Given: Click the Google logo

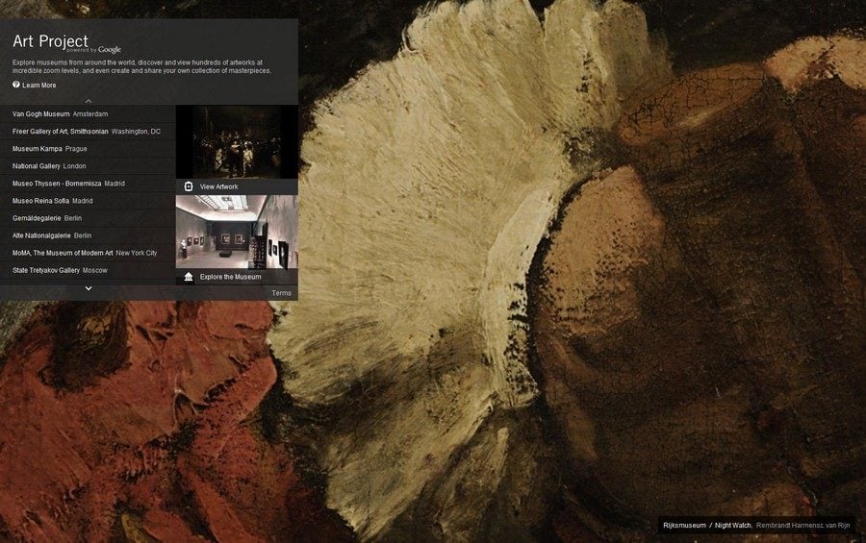Looking at the screenshot, I should point(110,49).
